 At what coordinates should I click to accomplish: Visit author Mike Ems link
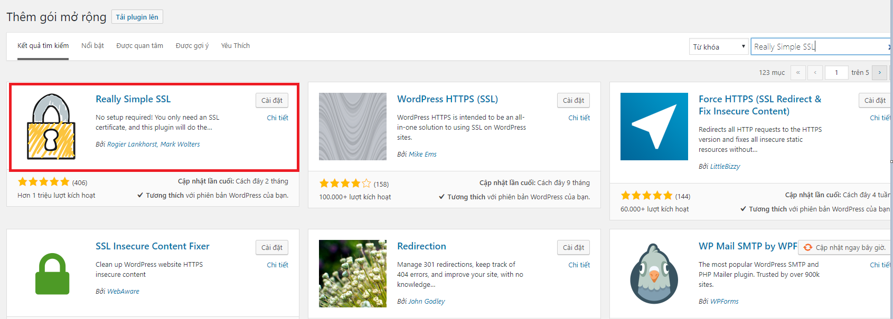[422, 154]
